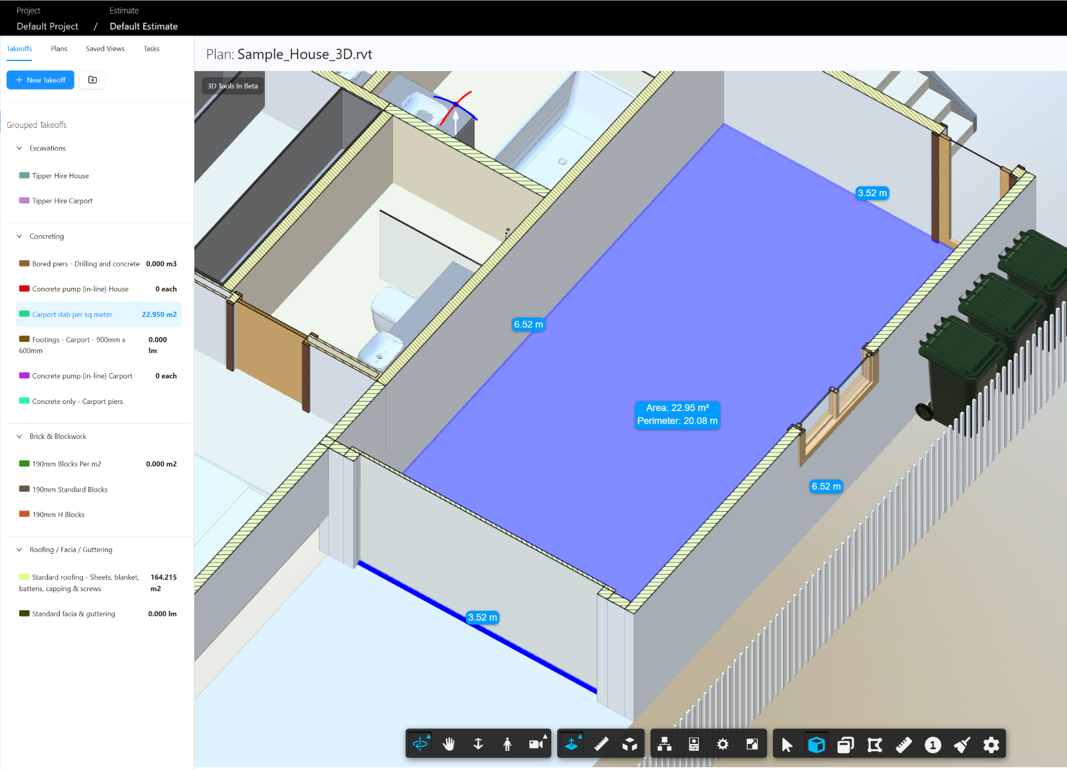Select the first-person Walk tool

click(x=507, y=743)
